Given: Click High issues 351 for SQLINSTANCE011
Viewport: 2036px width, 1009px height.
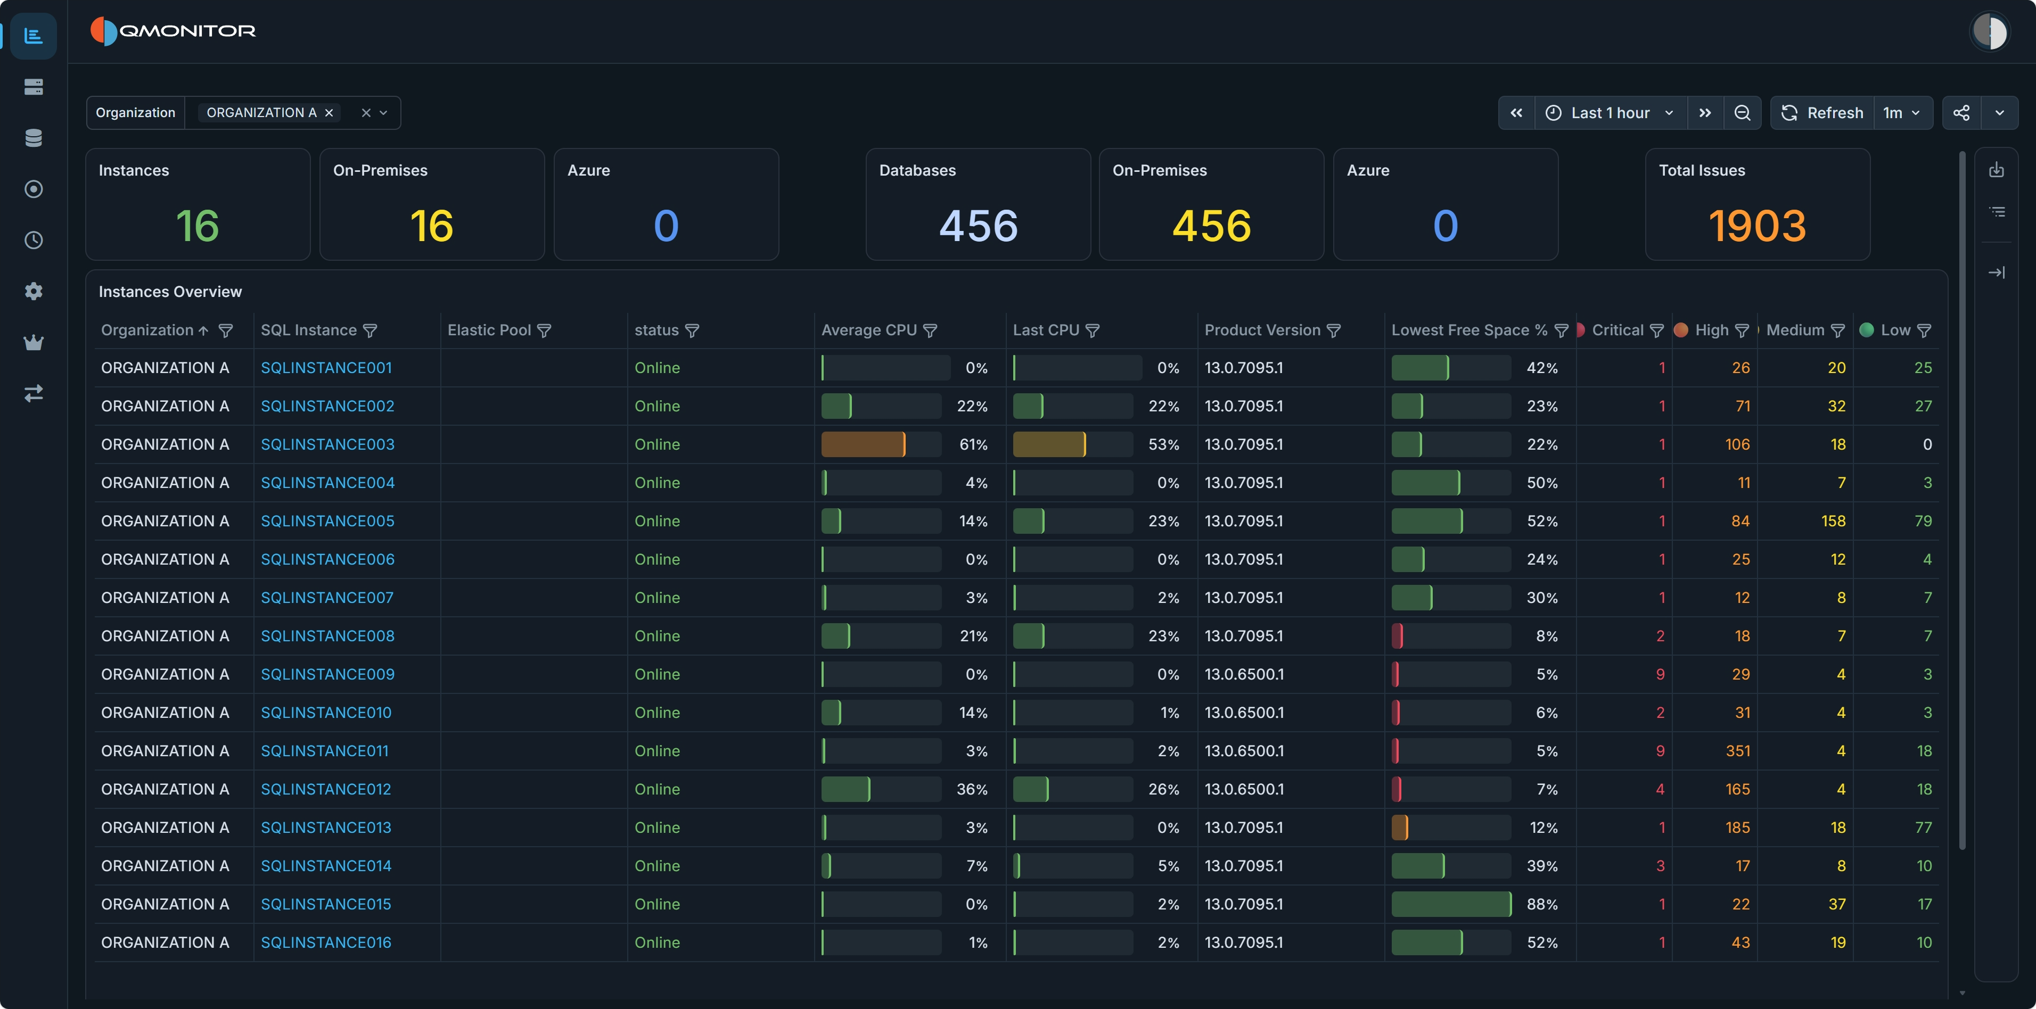Looking at the screenshot, I should tap(1737, 750).
